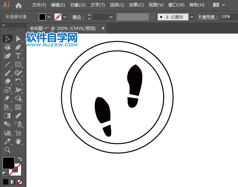
Task: Set paint mode to Color
Action: 5,182
